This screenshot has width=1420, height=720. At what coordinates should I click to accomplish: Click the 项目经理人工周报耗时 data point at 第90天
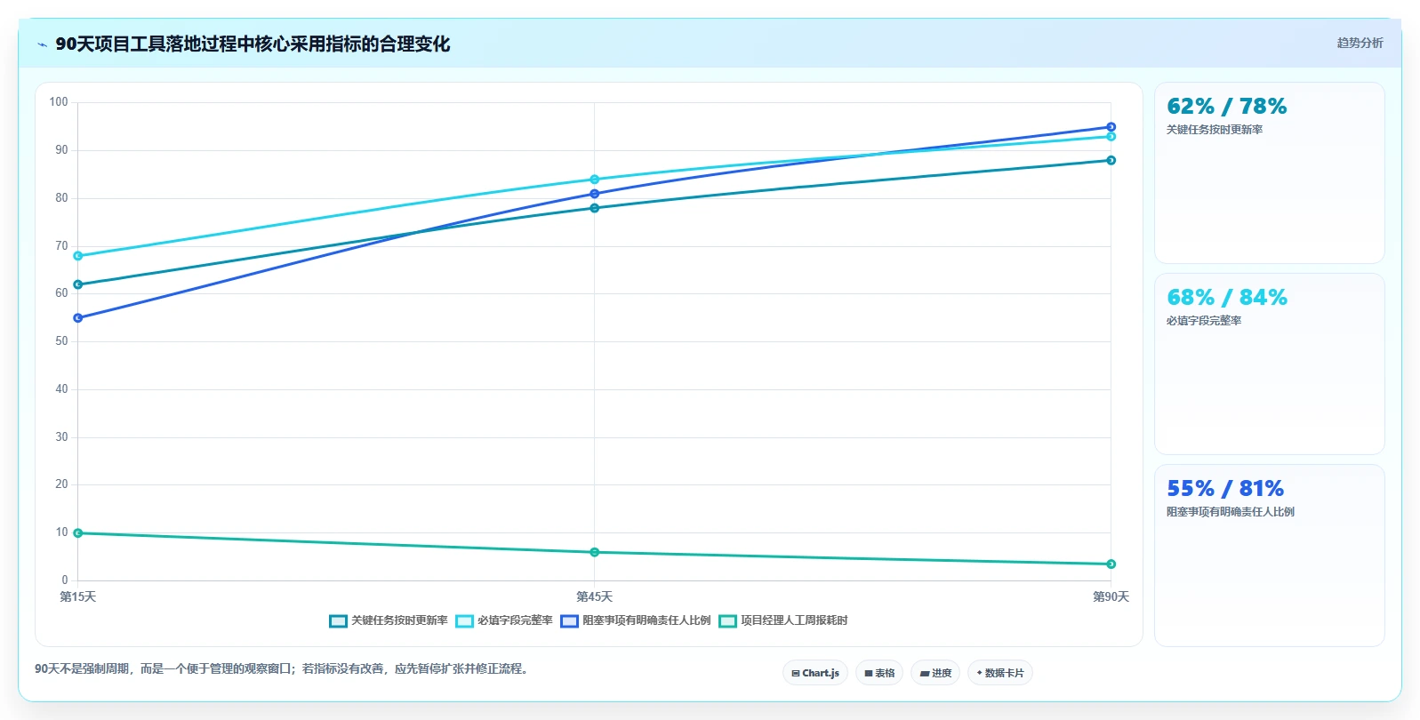1111,564
